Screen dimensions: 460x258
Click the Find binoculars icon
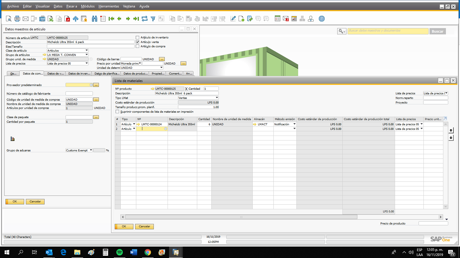(x=95, y=19)
